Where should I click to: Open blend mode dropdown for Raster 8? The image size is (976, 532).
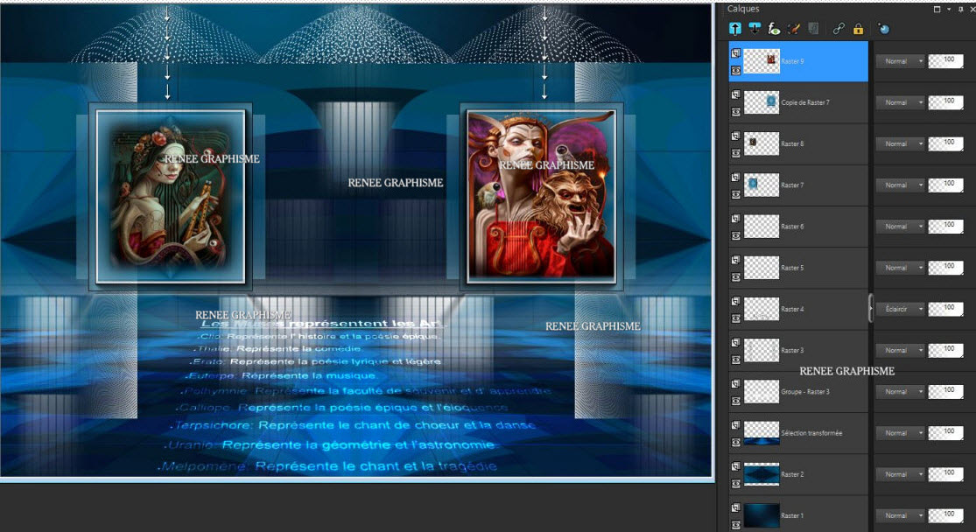900,143
